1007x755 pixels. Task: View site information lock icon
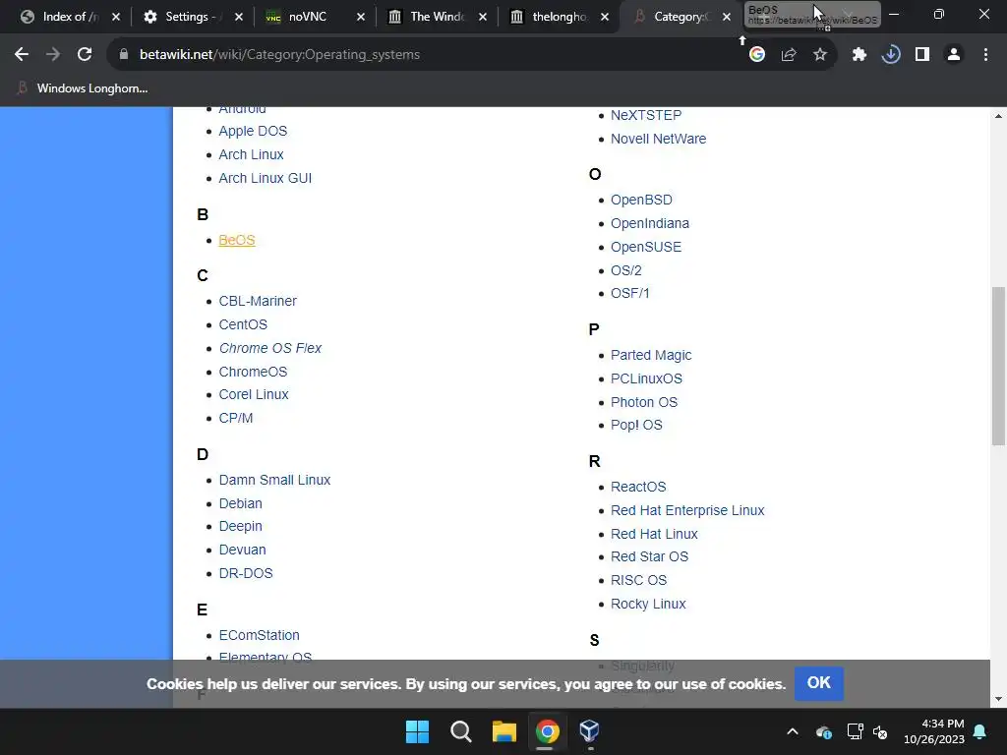124,55
